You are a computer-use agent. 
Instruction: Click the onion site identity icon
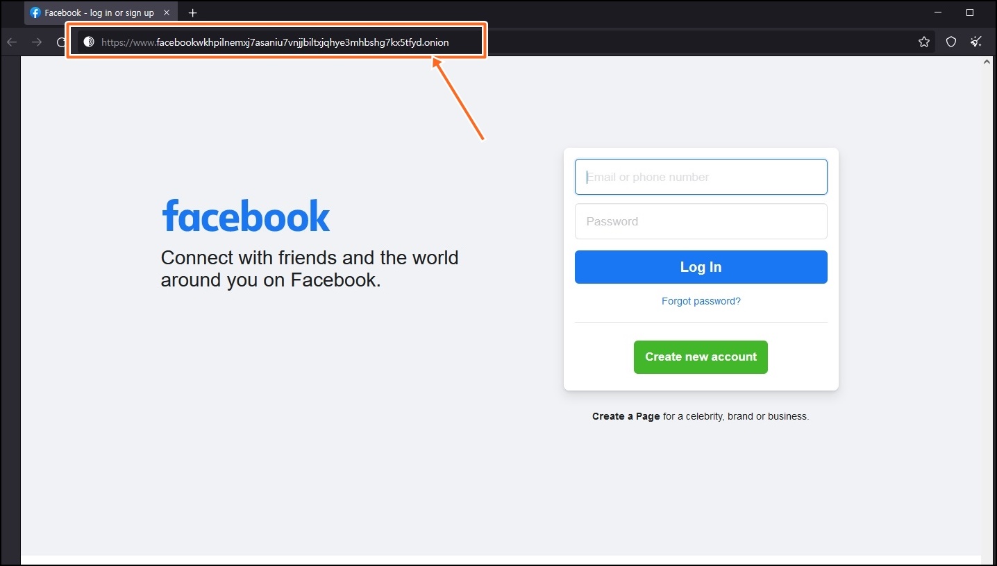88,42
